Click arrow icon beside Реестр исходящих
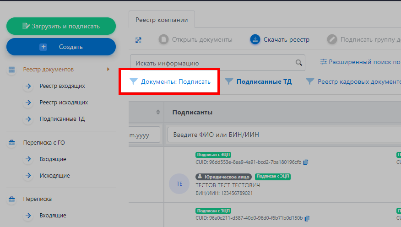Viewport: 401px width, 227px height. tap(28, 103)
